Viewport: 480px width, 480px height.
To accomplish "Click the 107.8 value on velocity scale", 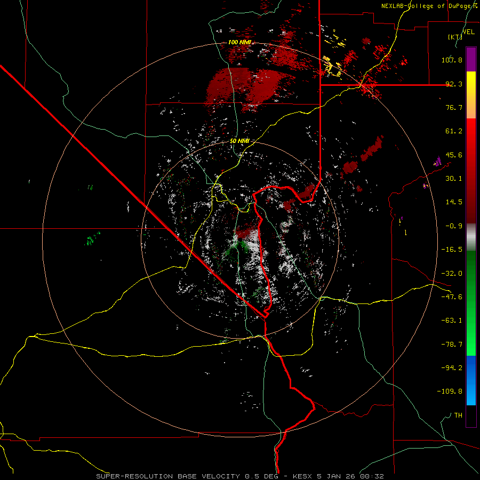I will point(452,60).
